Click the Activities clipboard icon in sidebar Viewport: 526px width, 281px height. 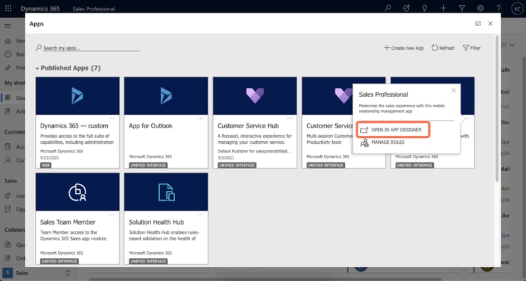coord(8,111)
